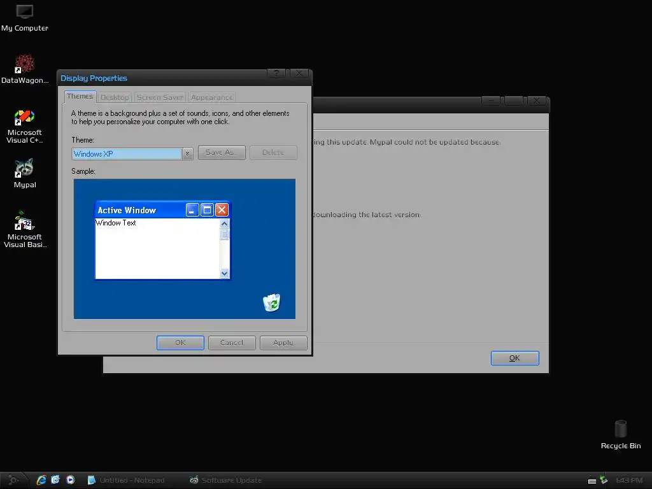
Task: Click the Save As button
Action: 222,152
